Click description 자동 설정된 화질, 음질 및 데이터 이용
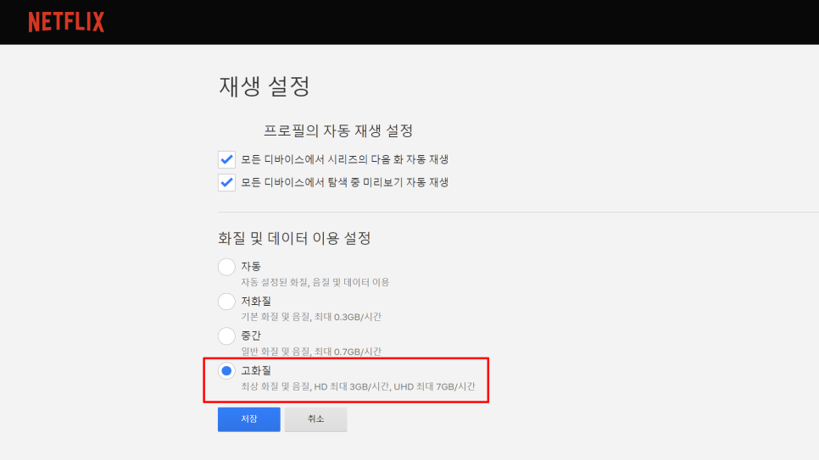 [x=315, y=282]
